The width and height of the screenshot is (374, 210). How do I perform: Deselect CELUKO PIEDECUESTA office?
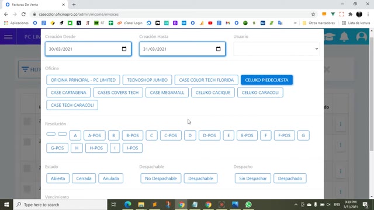[x=266, y=80]
